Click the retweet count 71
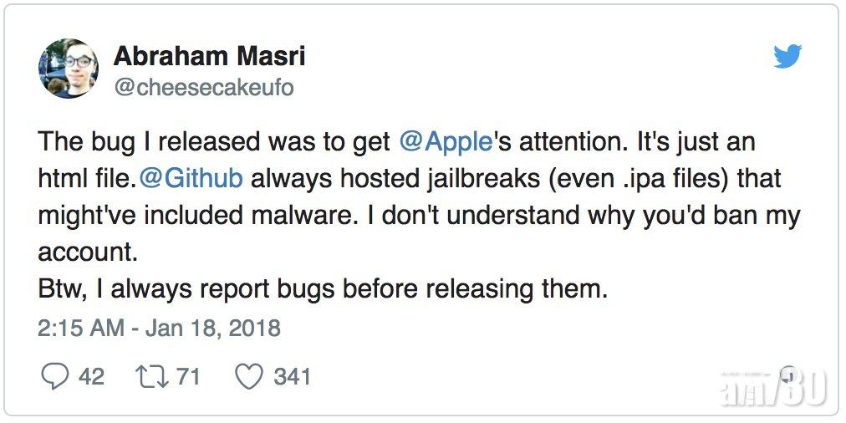Viewport: 846px width, 423px height. pyautogui.click(x=188, y=376)
